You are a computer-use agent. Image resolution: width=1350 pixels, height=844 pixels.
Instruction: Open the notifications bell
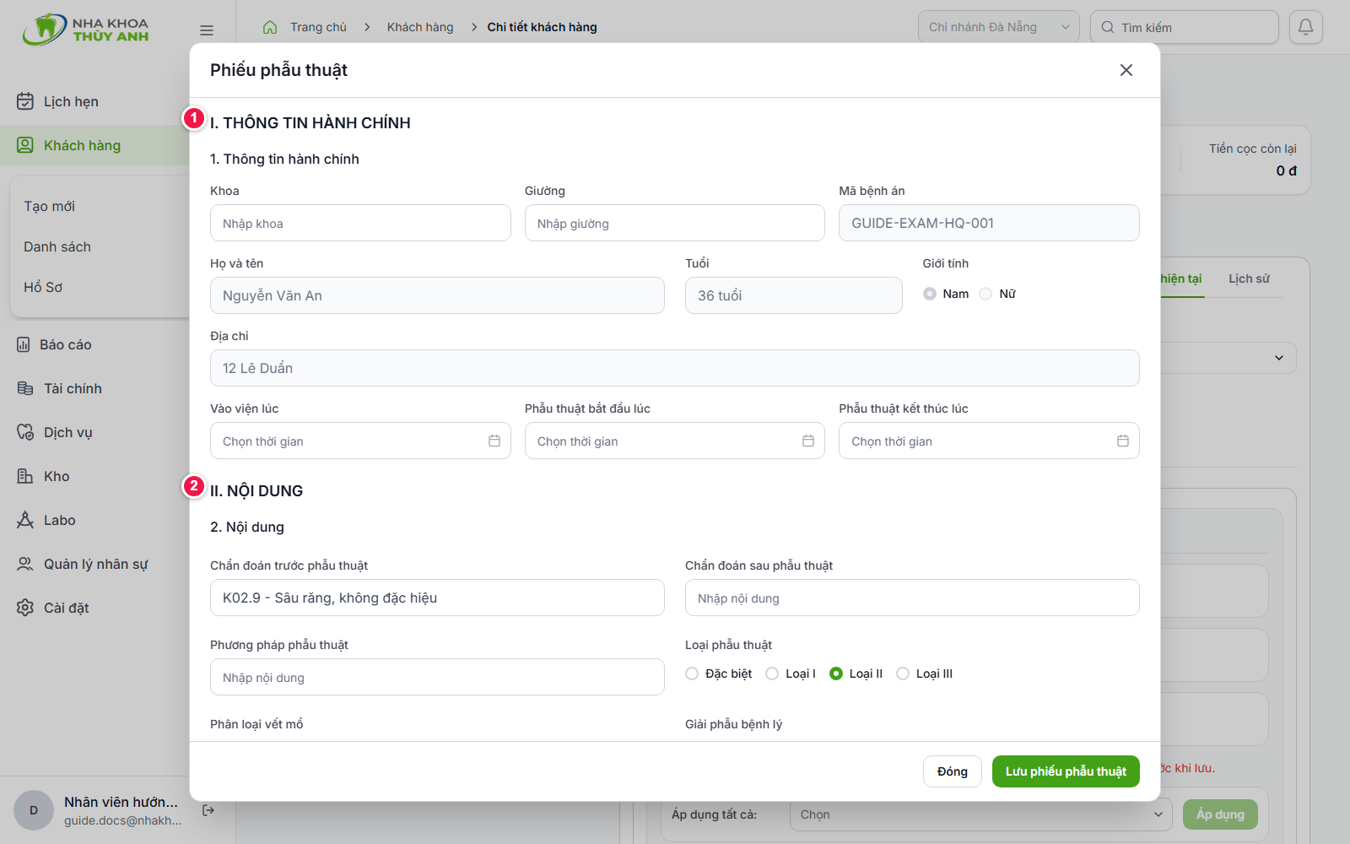coord(1305,27)
